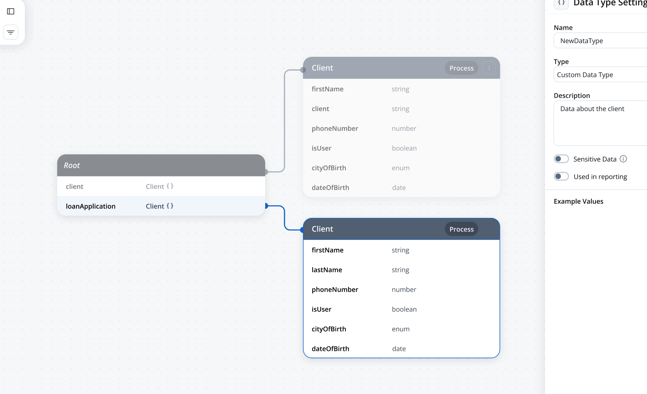Select dateOfBirth in the faded Client card
Image resolution: width=647 pixels, height=394 pixels.
click(x=401, y=187)
